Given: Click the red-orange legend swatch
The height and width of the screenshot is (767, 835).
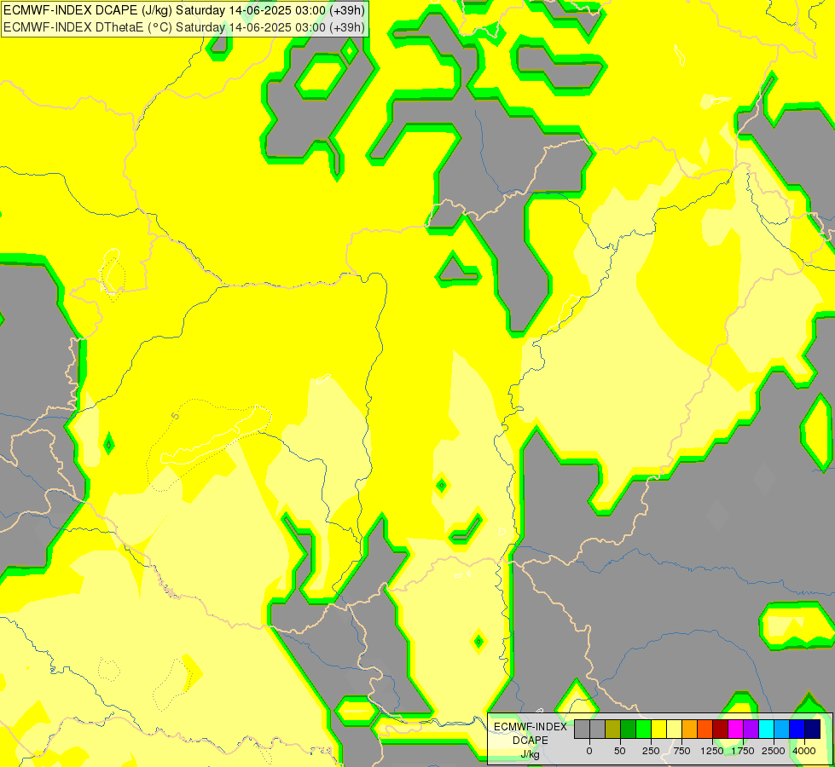Looking at the screenshot, I should click(705, 729).
